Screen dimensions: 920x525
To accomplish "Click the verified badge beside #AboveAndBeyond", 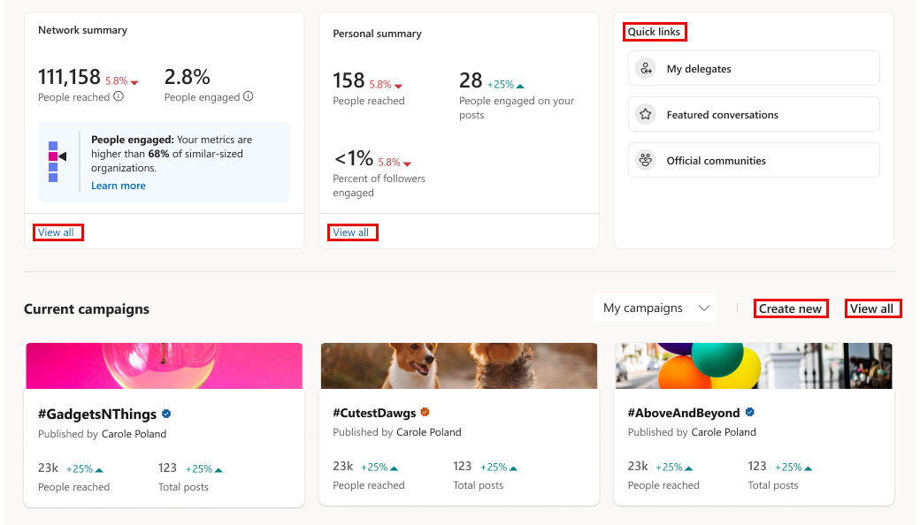I will click(750, 413).
